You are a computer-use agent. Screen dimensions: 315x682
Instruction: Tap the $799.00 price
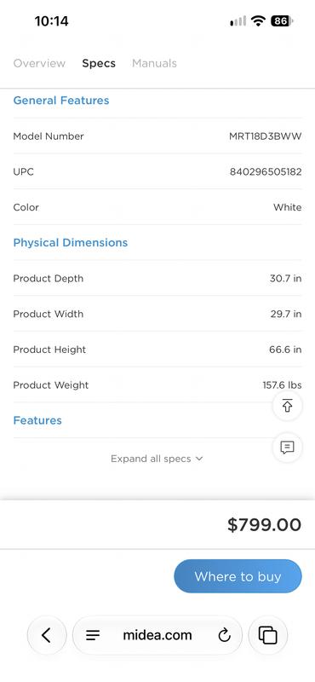pyautogui.click(x=264, y=524)
